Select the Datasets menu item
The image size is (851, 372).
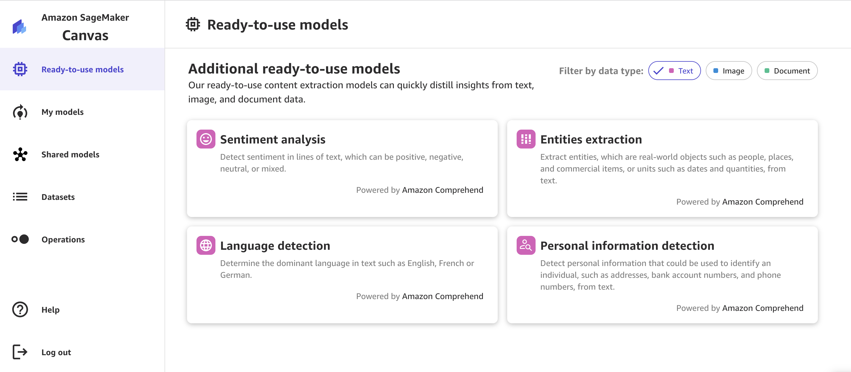(58, 197)
